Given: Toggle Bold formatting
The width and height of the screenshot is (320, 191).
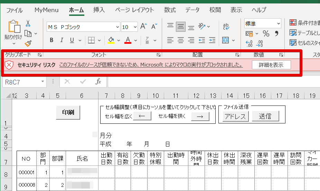Looking at the screenshot, I should [x=51, y=40].
